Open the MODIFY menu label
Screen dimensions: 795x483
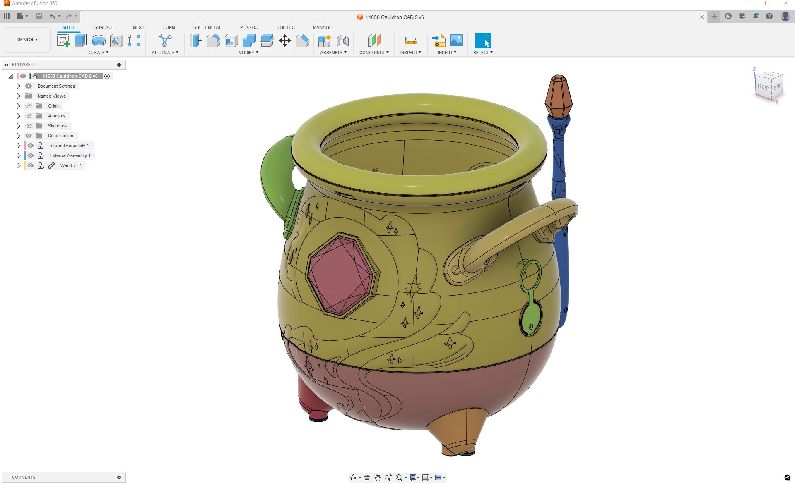click(x=248, y=53)
